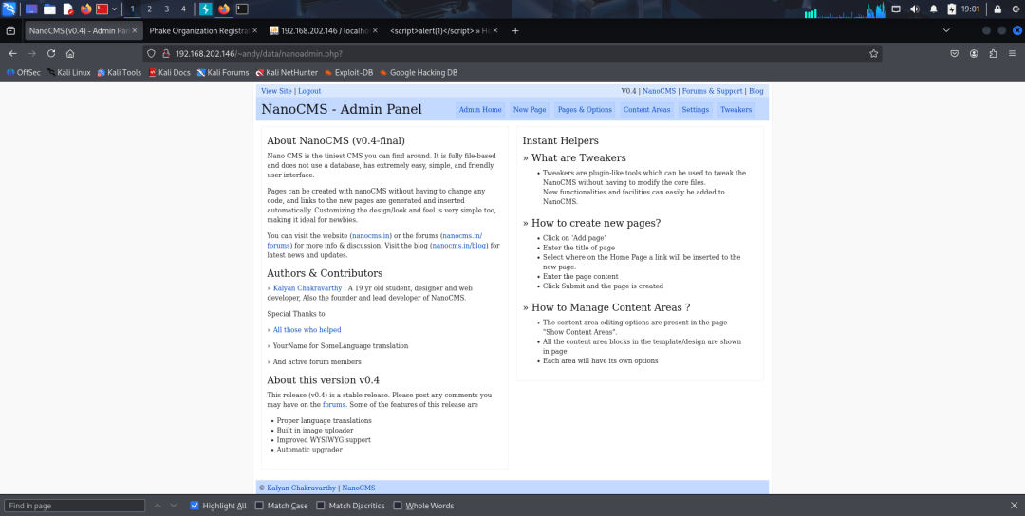Open the Kali Tools bookmark
This screenshot has height=516, width=1025.
(x=119, y=72)
